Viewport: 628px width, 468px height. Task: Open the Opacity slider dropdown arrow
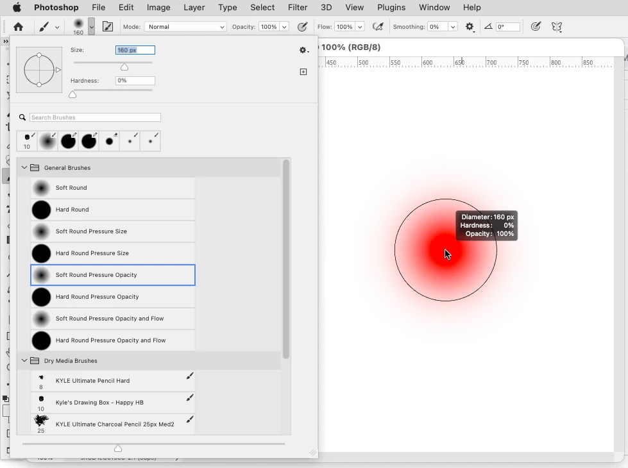(x=284, y=27)
